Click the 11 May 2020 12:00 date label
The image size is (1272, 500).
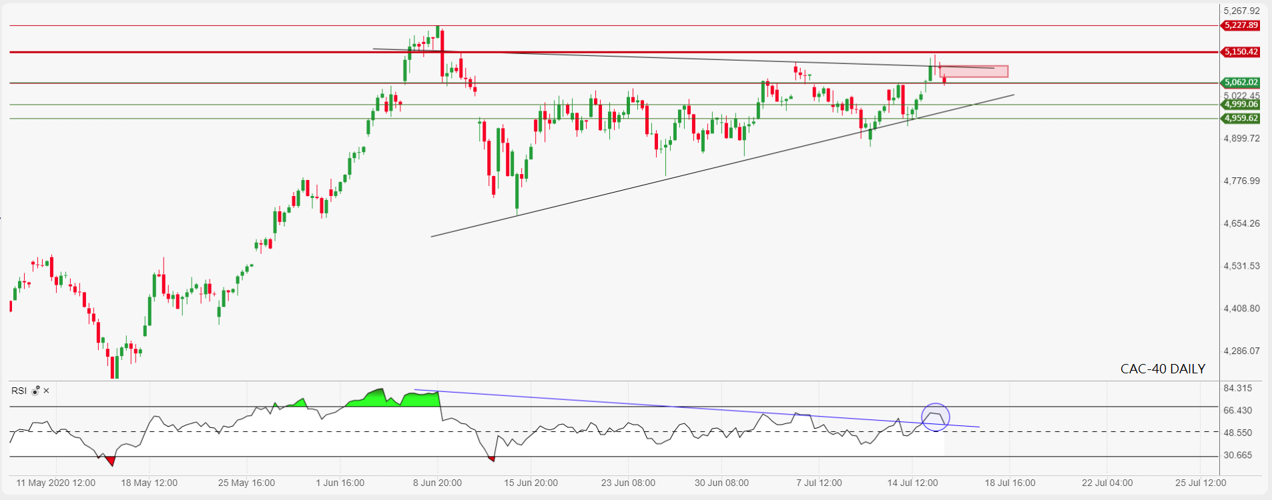(56, 483)
